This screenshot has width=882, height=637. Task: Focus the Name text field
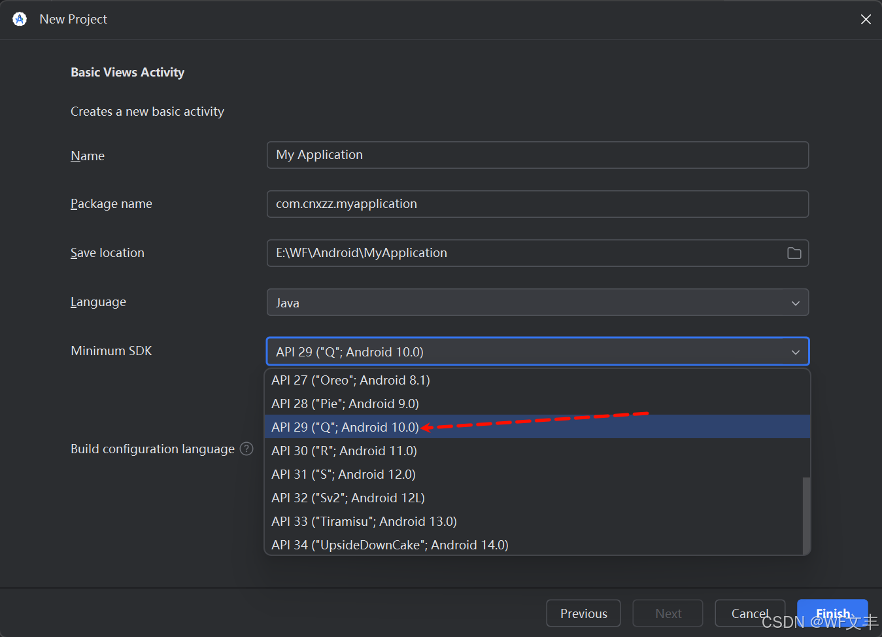click(x=537, y=155)
